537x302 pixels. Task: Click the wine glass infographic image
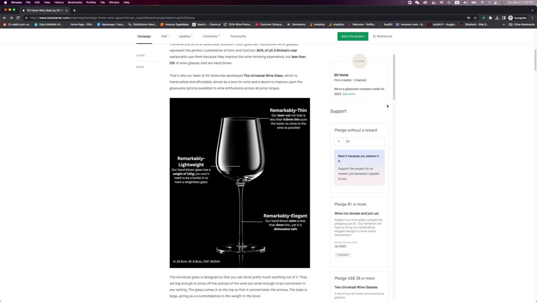tap(240, 183)
